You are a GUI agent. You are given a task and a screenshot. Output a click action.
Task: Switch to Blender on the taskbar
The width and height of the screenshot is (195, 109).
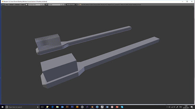[x=92, y=107]
